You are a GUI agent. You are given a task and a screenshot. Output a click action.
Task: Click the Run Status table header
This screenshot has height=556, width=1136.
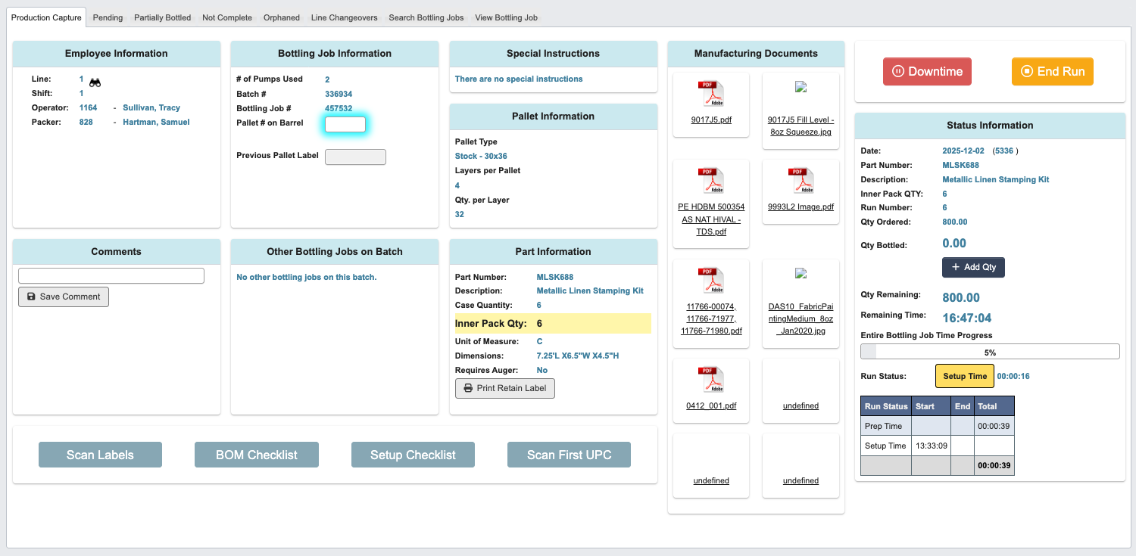(886, 406)
